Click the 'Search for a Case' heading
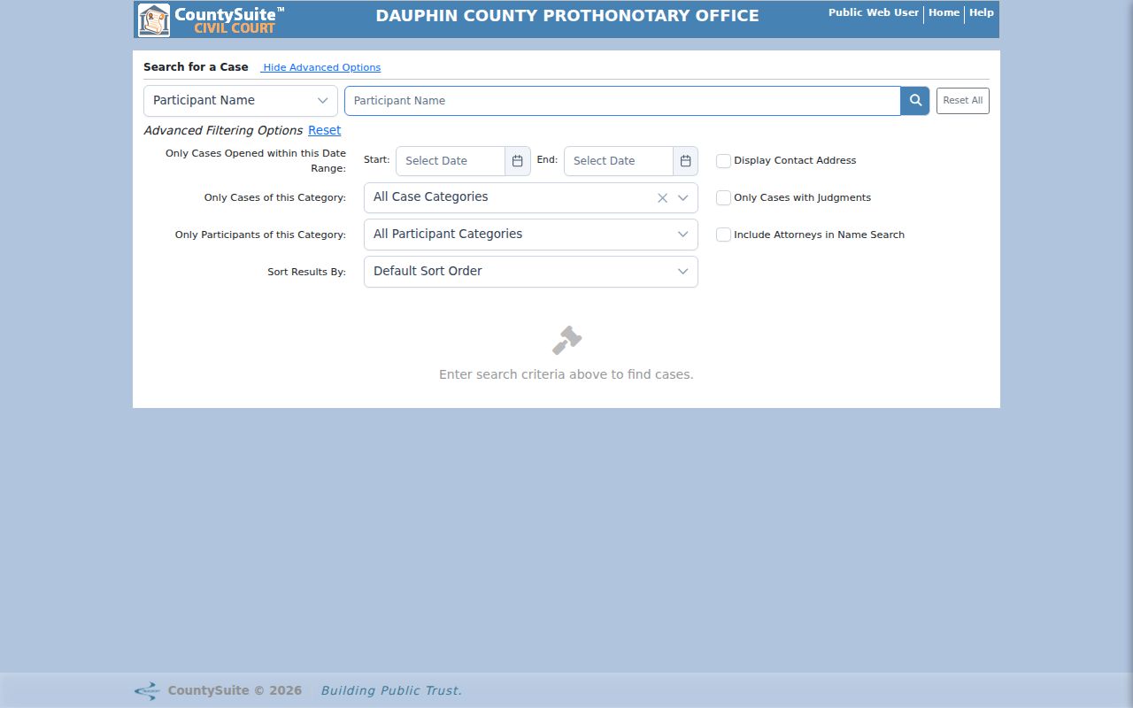1133x708 pixels. coord(196,67)
